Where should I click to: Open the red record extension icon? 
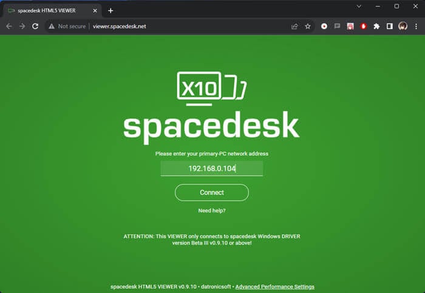click(x=324, y=26)
